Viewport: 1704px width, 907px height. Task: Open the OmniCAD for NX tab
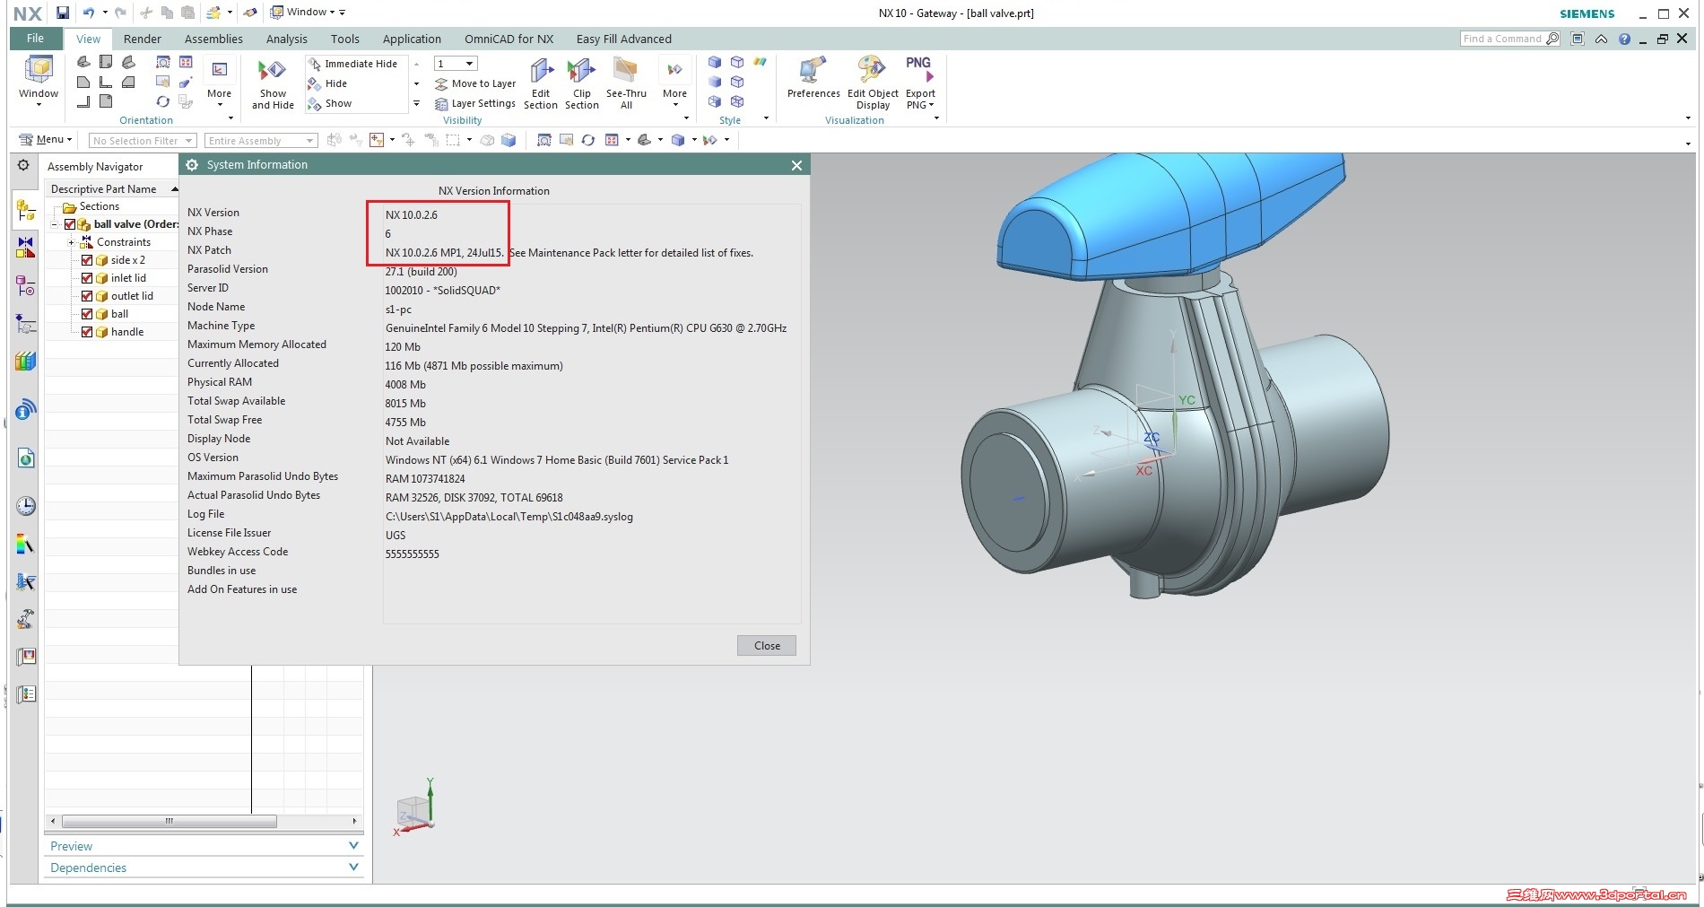click(x=509, y=39)
